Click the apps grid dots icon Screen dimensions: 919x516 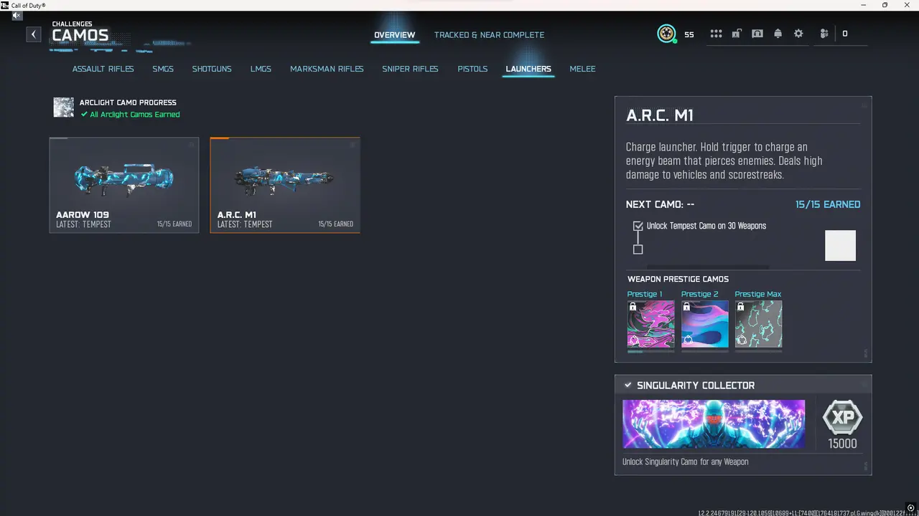(x=716, y=34)
